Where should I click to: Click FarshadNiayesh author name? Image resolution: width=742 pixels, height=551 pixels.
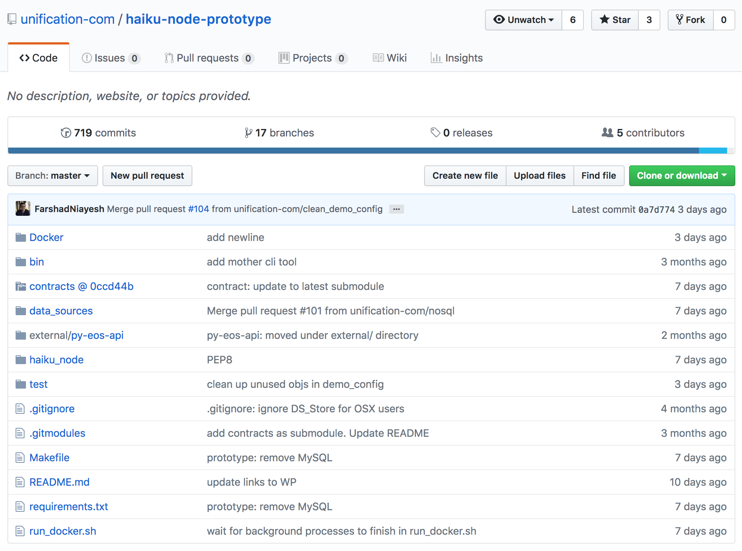point(69,209)
